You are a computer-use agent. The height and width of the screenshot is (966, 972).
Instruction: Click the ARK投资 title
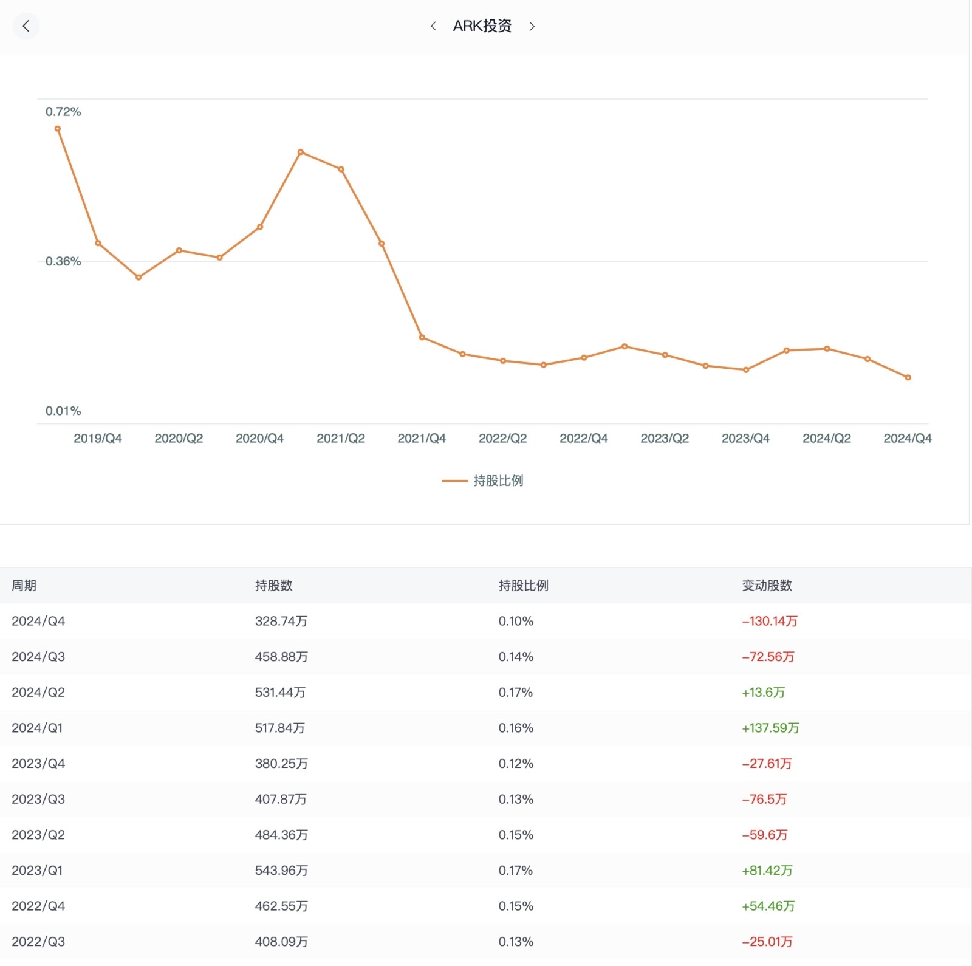coord(482,26)
